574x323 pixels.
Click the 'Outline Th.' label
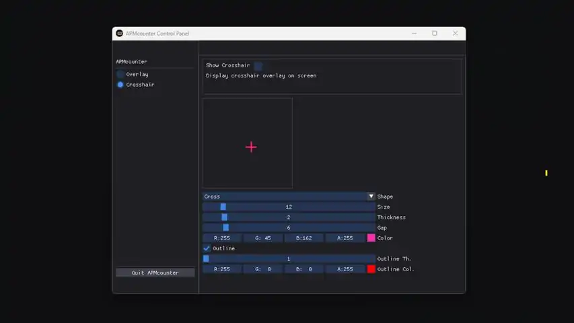pyautogui.click(x=394, y=258)
